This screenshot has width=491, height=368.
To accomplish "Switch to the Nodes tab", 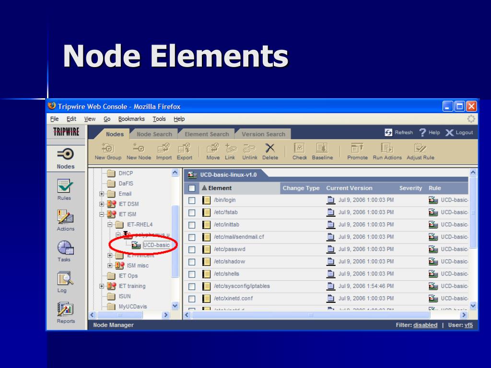I will 115,134.
